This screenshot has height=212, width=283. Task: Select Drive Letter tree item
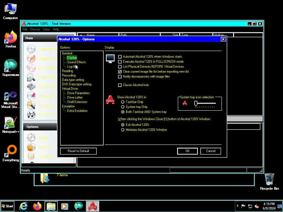click(x=75, y=97)
